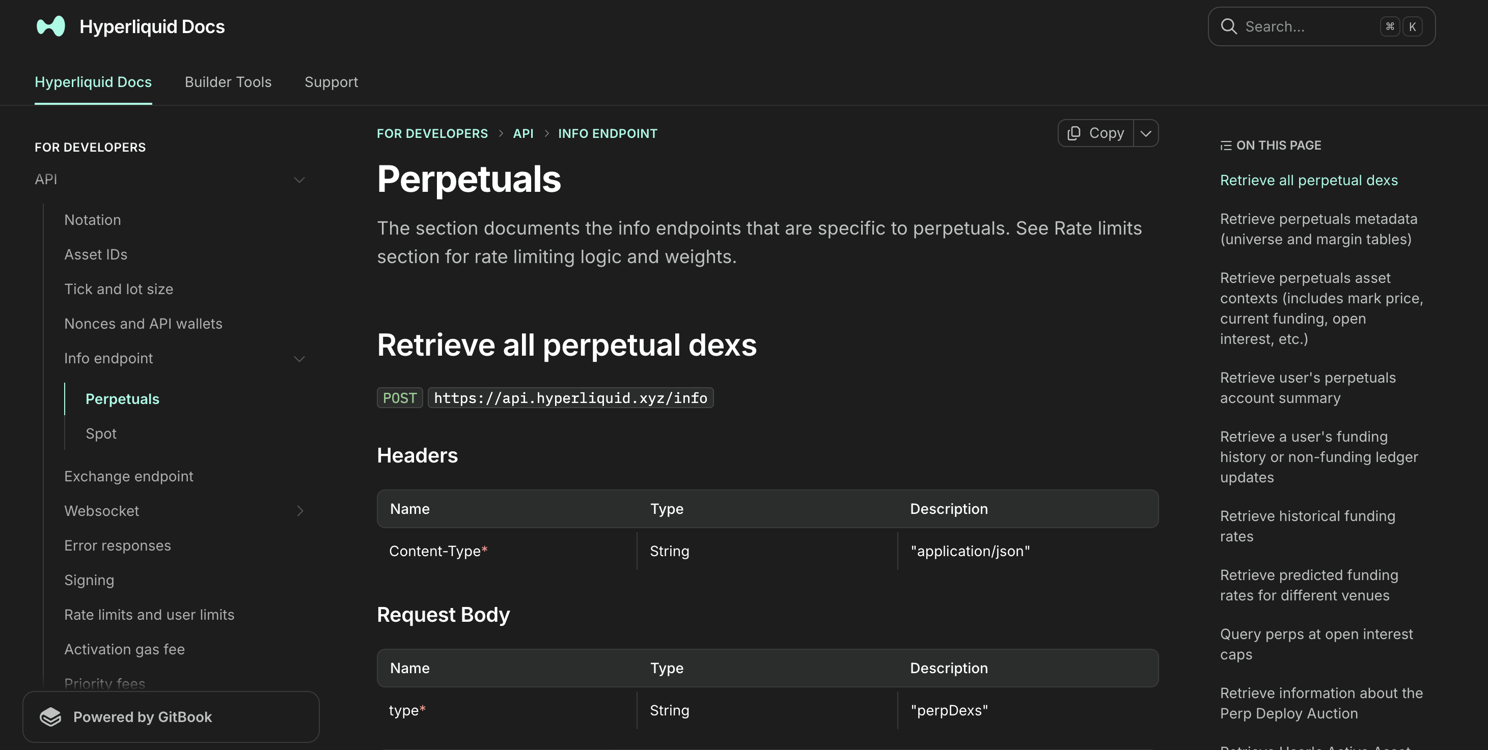1488x750 pixels.
Task: Open Rate limits and user limits page
Action: (x=149, y=615)
